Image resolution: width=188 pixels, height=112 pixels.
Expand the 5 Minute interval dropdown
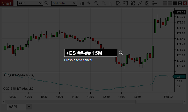pyautogui.click(x=74, y=3)
